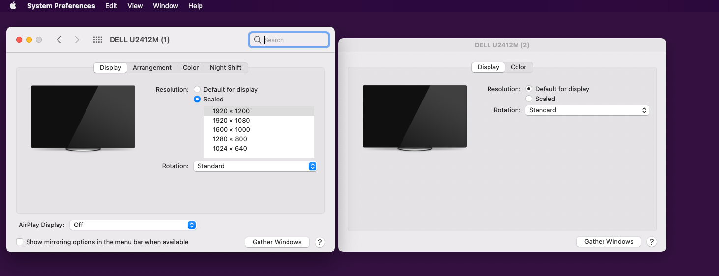Select Default for display in DELL (1) window
This screenshot has height=276, width=719.
[x=197, y=89]
